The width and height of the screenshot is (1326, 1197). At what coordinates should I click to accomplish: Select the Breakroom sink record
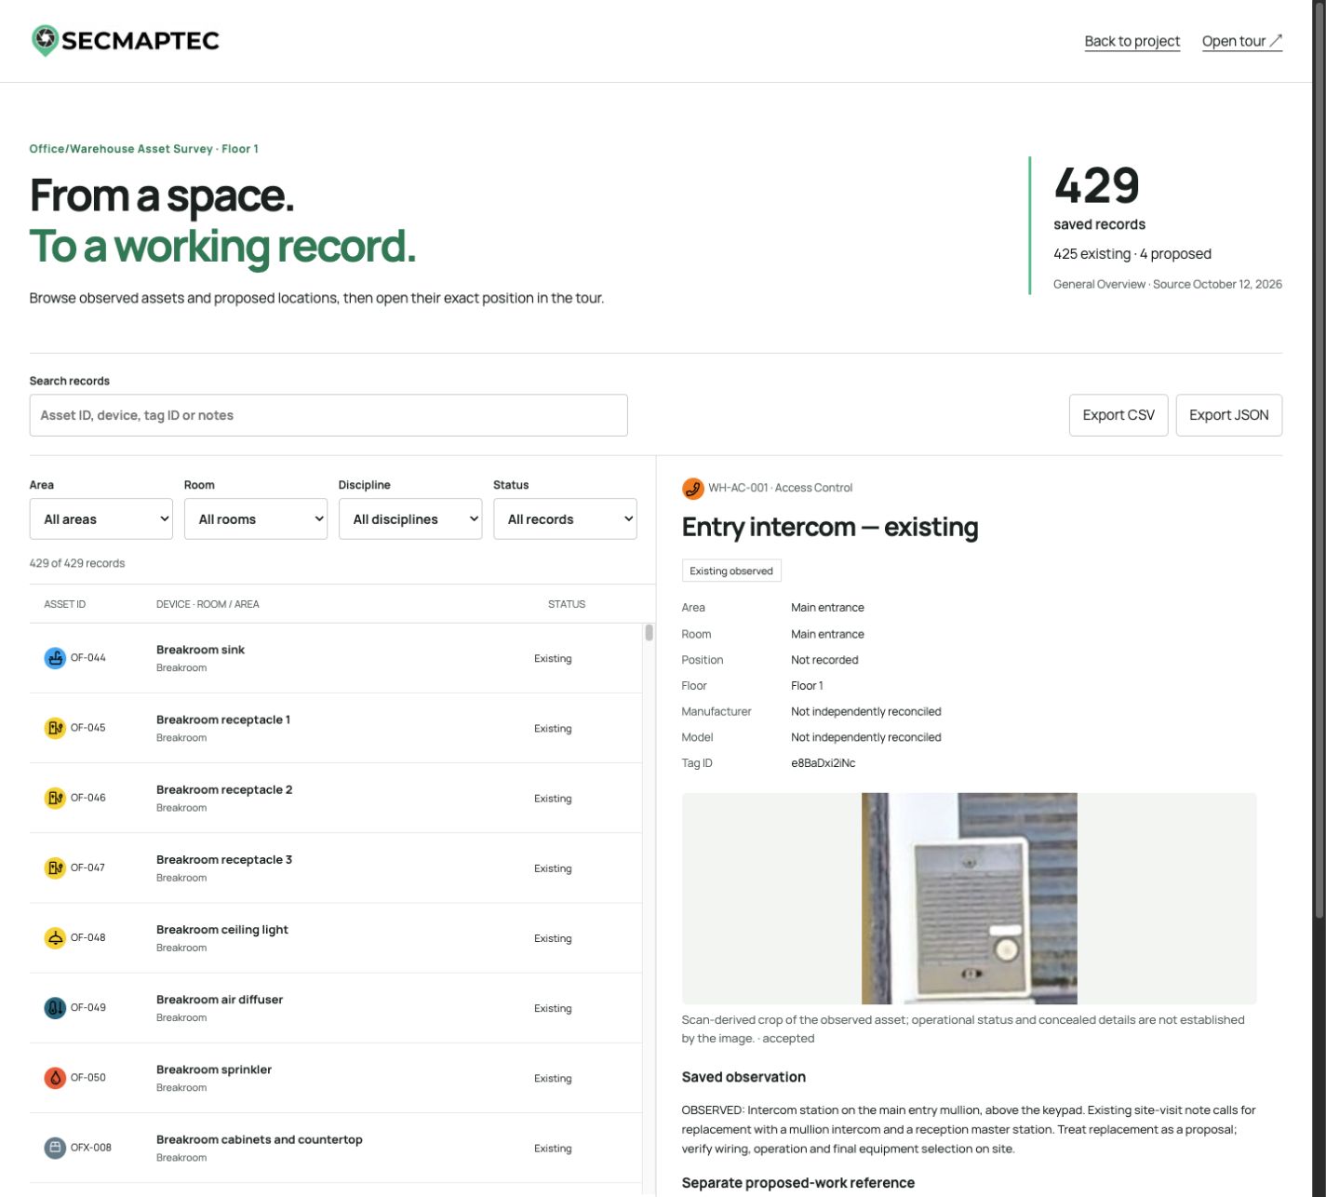coord(336,658)
